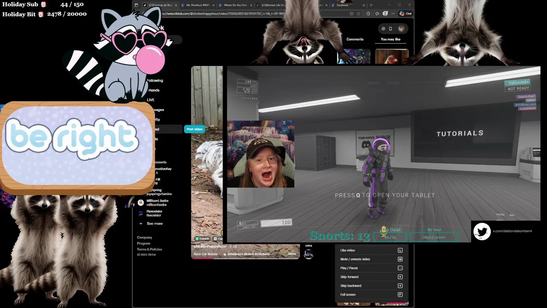Click the left-arrow key icon for Skip backward

[x=400, y=286]
